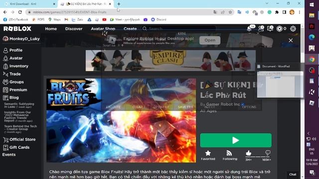The width and height of the screenshot is (319, 179).
Task: Open Microsoft Edge from taskbar
Action: (x=312, y=37)
